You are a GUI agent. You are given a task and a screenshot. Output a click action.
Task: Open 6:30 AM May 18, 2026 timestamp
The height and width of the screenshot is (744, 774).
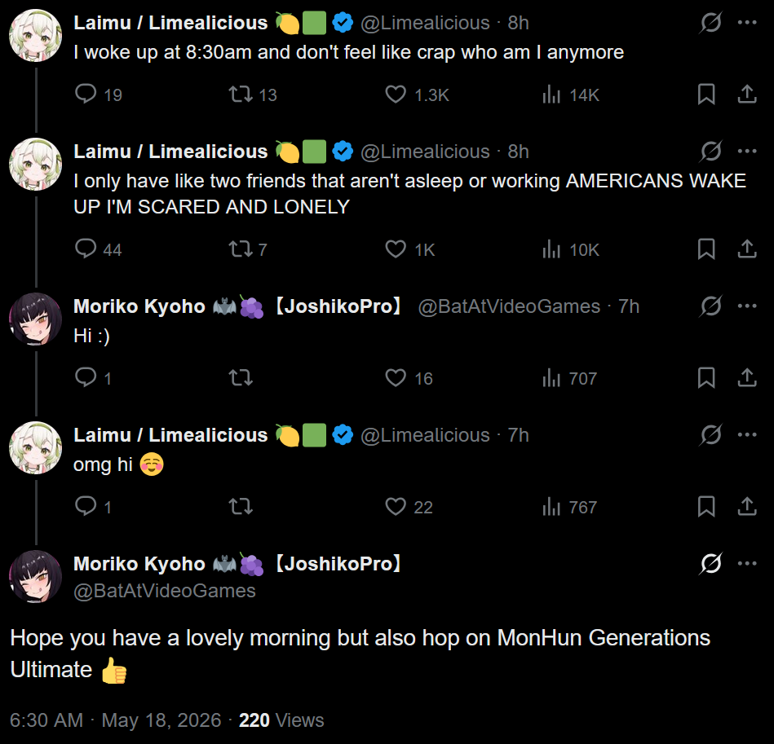(x=116, y=720)
